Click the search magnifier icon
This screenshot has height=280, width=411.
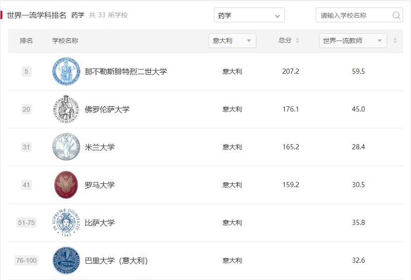tap(397, 15)
